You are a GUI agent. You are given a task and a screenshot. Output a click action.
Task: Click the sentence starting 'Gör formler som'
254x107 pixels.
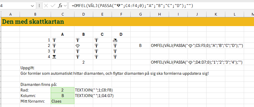click(115, 74)
